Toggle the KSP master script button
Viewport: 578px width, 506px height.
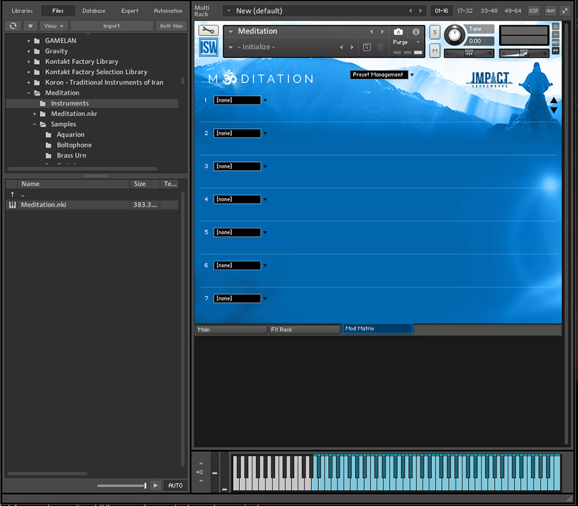[x=534, y=11]
